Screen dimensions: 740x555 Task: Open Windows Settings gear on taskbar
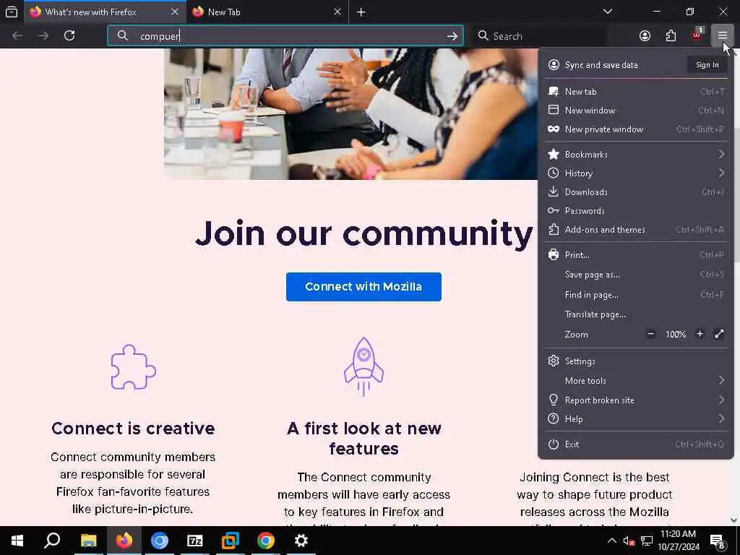click(x=301, y=541)
